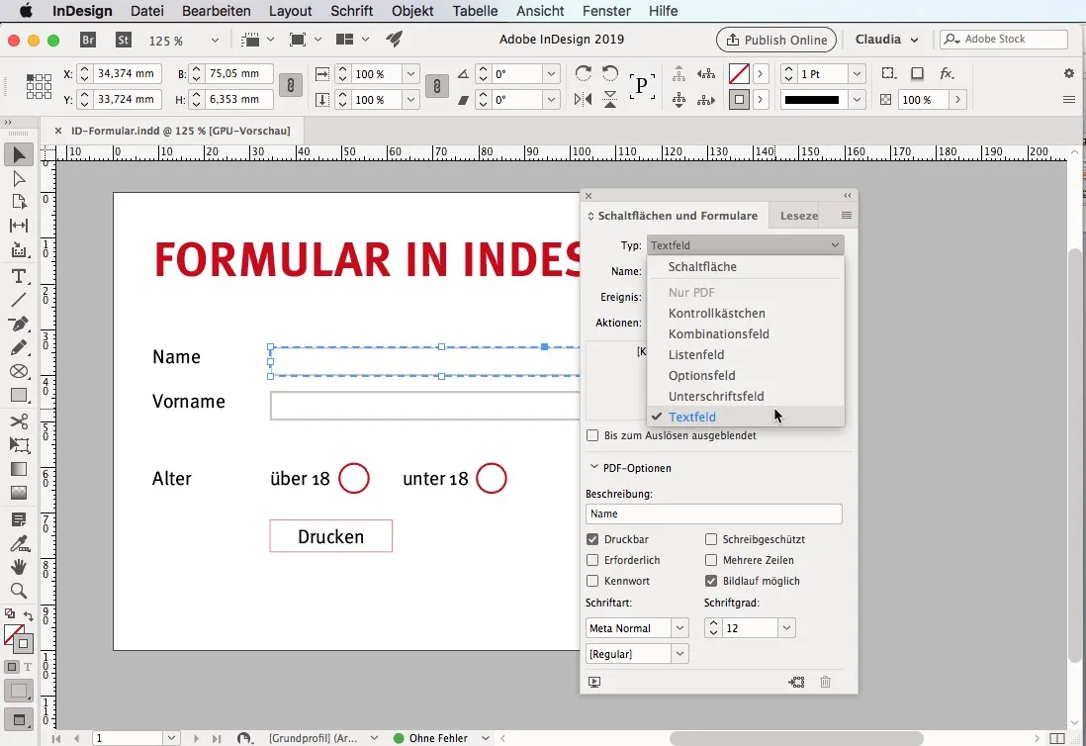Viewport: 1086px width, 746px height.
Task: Delete the form field via trash icon
Action: pos(826,682)
